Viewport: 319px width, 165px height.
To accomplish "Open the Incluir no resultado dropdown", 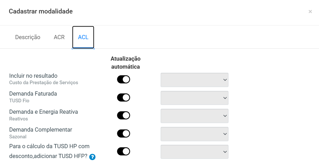I will tap(195, 80).
